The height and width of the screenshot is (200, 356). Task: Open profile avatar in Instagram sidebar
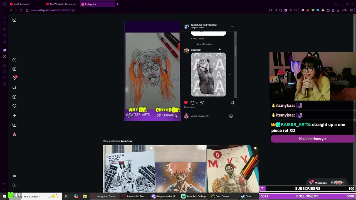(x=14, y=134)
